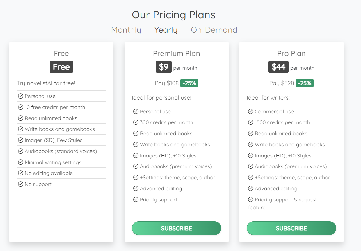Open the On-Demand pricing tab

click(214, 30)
